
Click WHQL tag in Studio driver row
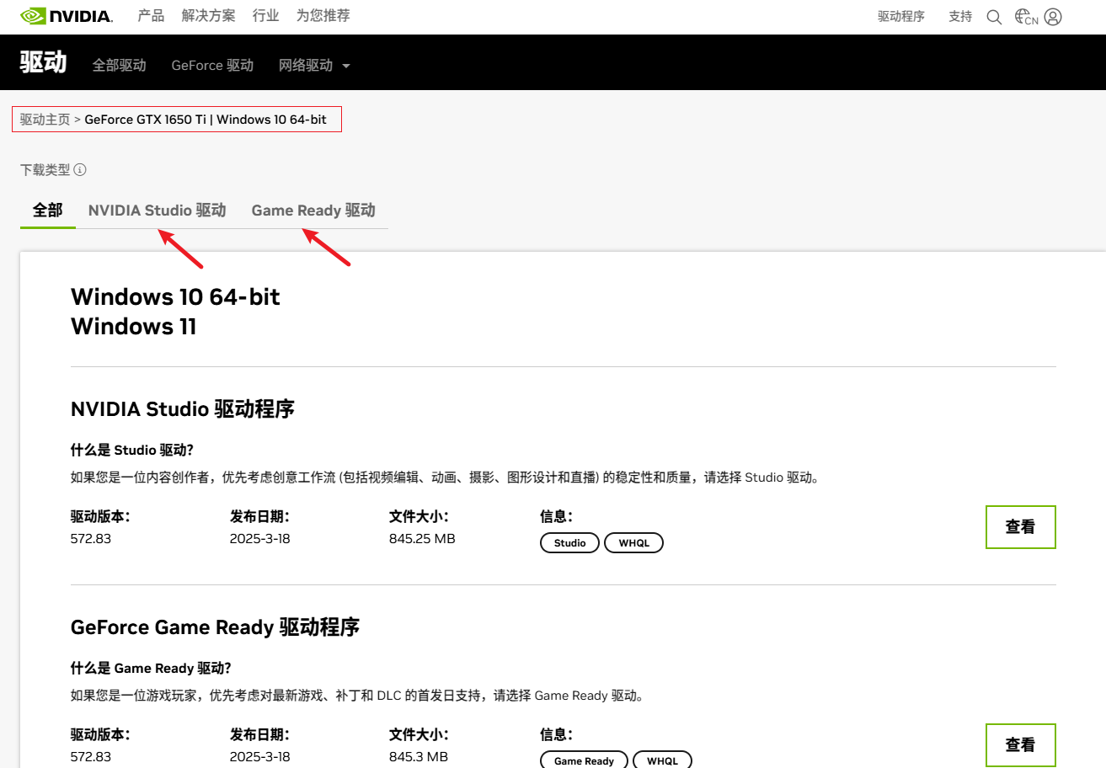click(x=634, y=543)
